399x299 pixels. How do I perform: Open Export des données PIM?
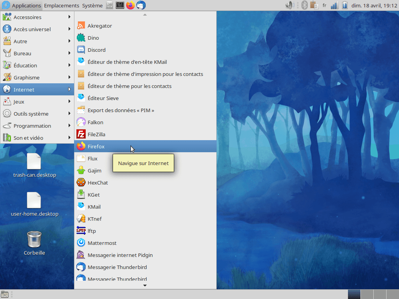(145, 110)
